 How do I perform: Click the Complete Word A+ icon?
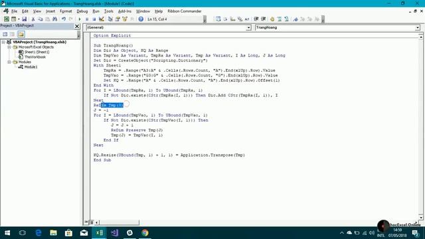(246, 19)
